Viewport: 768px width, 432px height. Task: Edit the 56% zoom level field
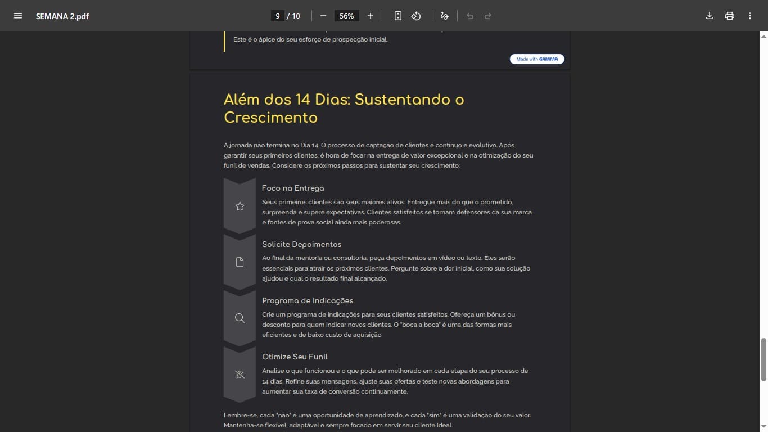347,16
